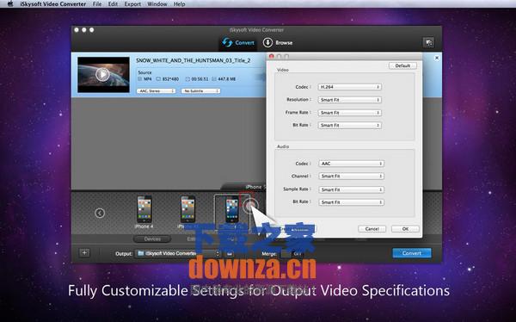Remove the video item with the X icon
The height and width of the screenshot is (322, 516).
coord(437,58)
